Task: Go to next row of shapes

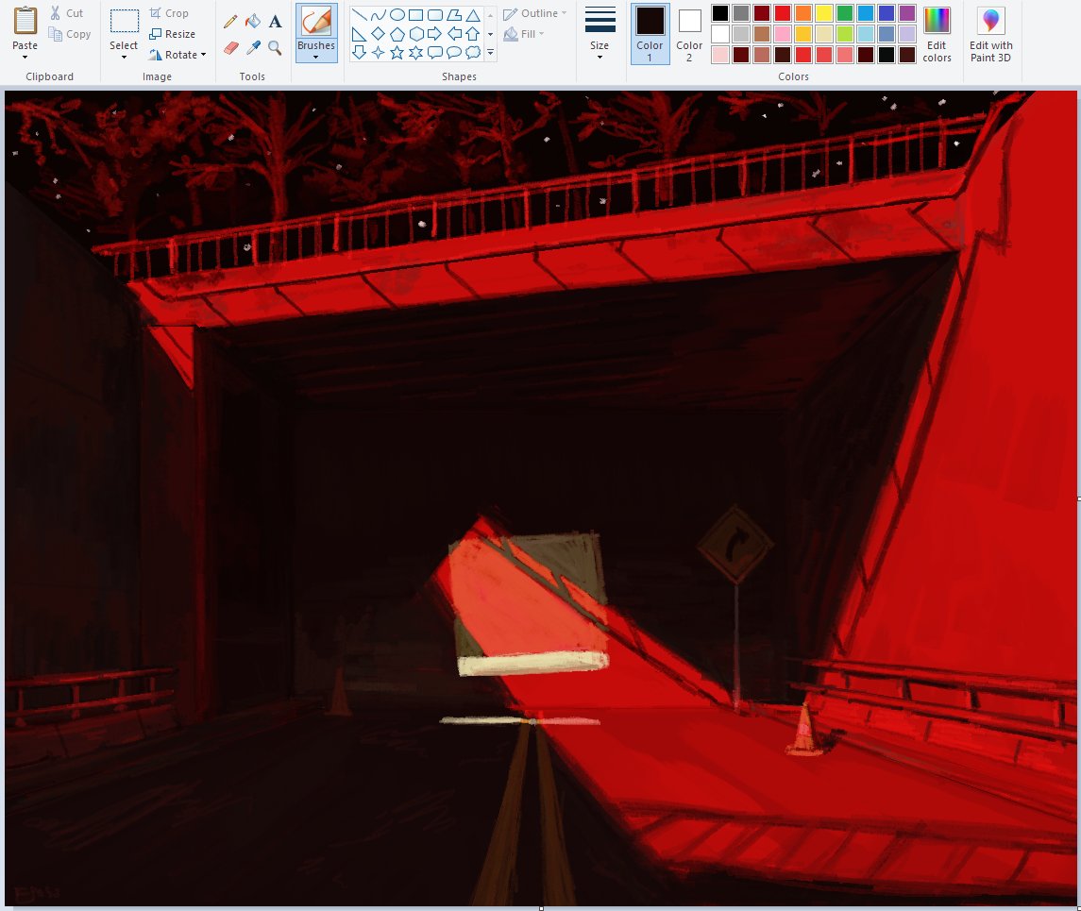Action: (490, 34)
